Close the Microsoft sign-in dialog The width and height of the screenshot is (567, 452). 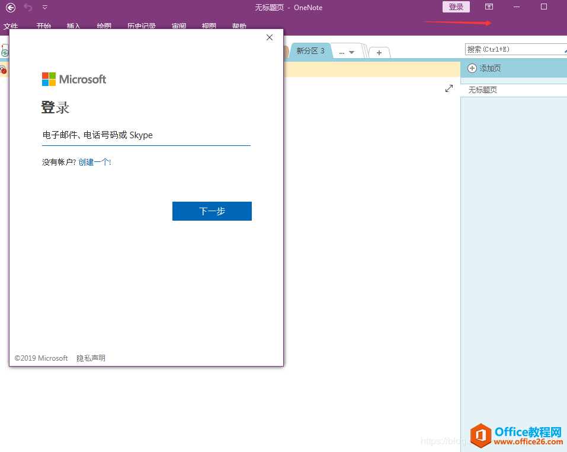[270, 37]
